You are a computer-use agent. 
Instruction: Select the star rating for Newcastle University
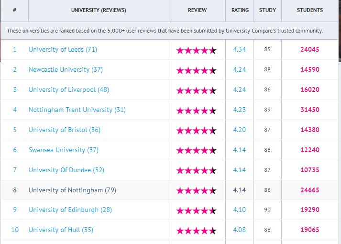pos(197,70)
